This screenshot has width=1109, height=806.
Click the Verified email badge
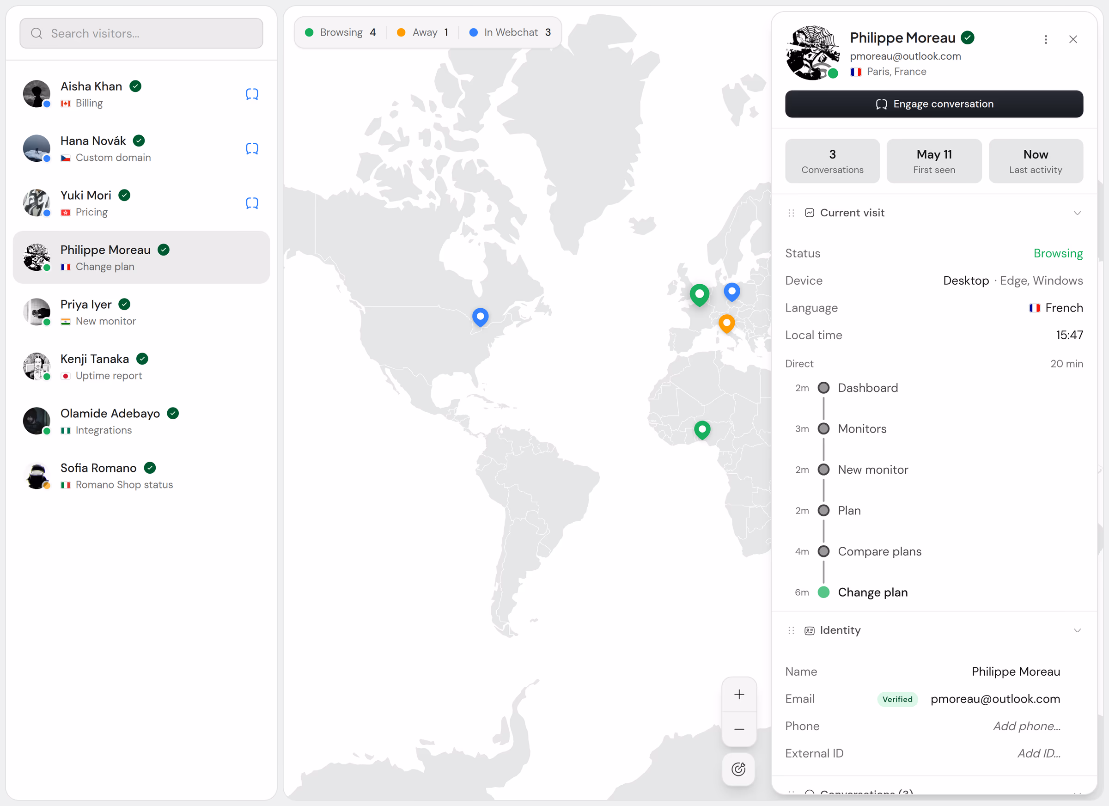coord(897,699)
